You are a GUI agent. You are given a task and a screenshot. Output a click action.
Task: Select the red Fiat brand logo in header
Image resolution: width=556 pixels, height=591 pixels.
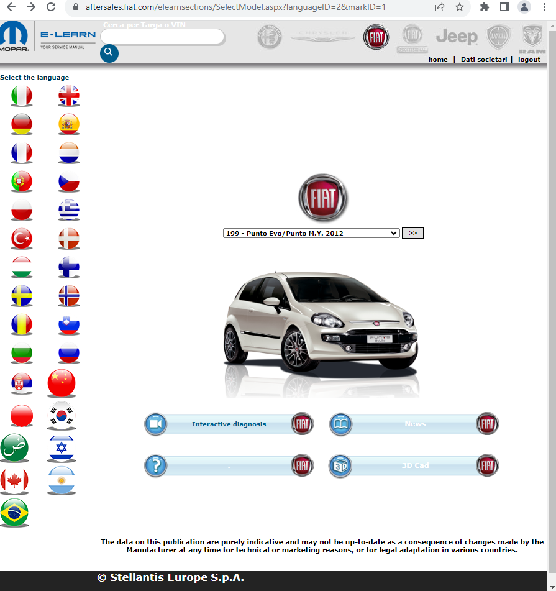(x=376, y=37)
